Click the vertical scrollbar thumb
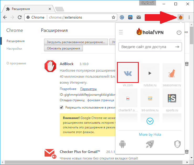This screenshot has width=194, height=165. click(x=192, y=35)
